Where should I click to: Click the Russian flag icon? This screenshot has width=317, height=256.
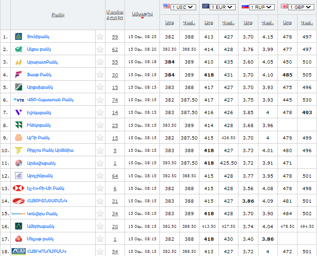(x=245, y=6)
